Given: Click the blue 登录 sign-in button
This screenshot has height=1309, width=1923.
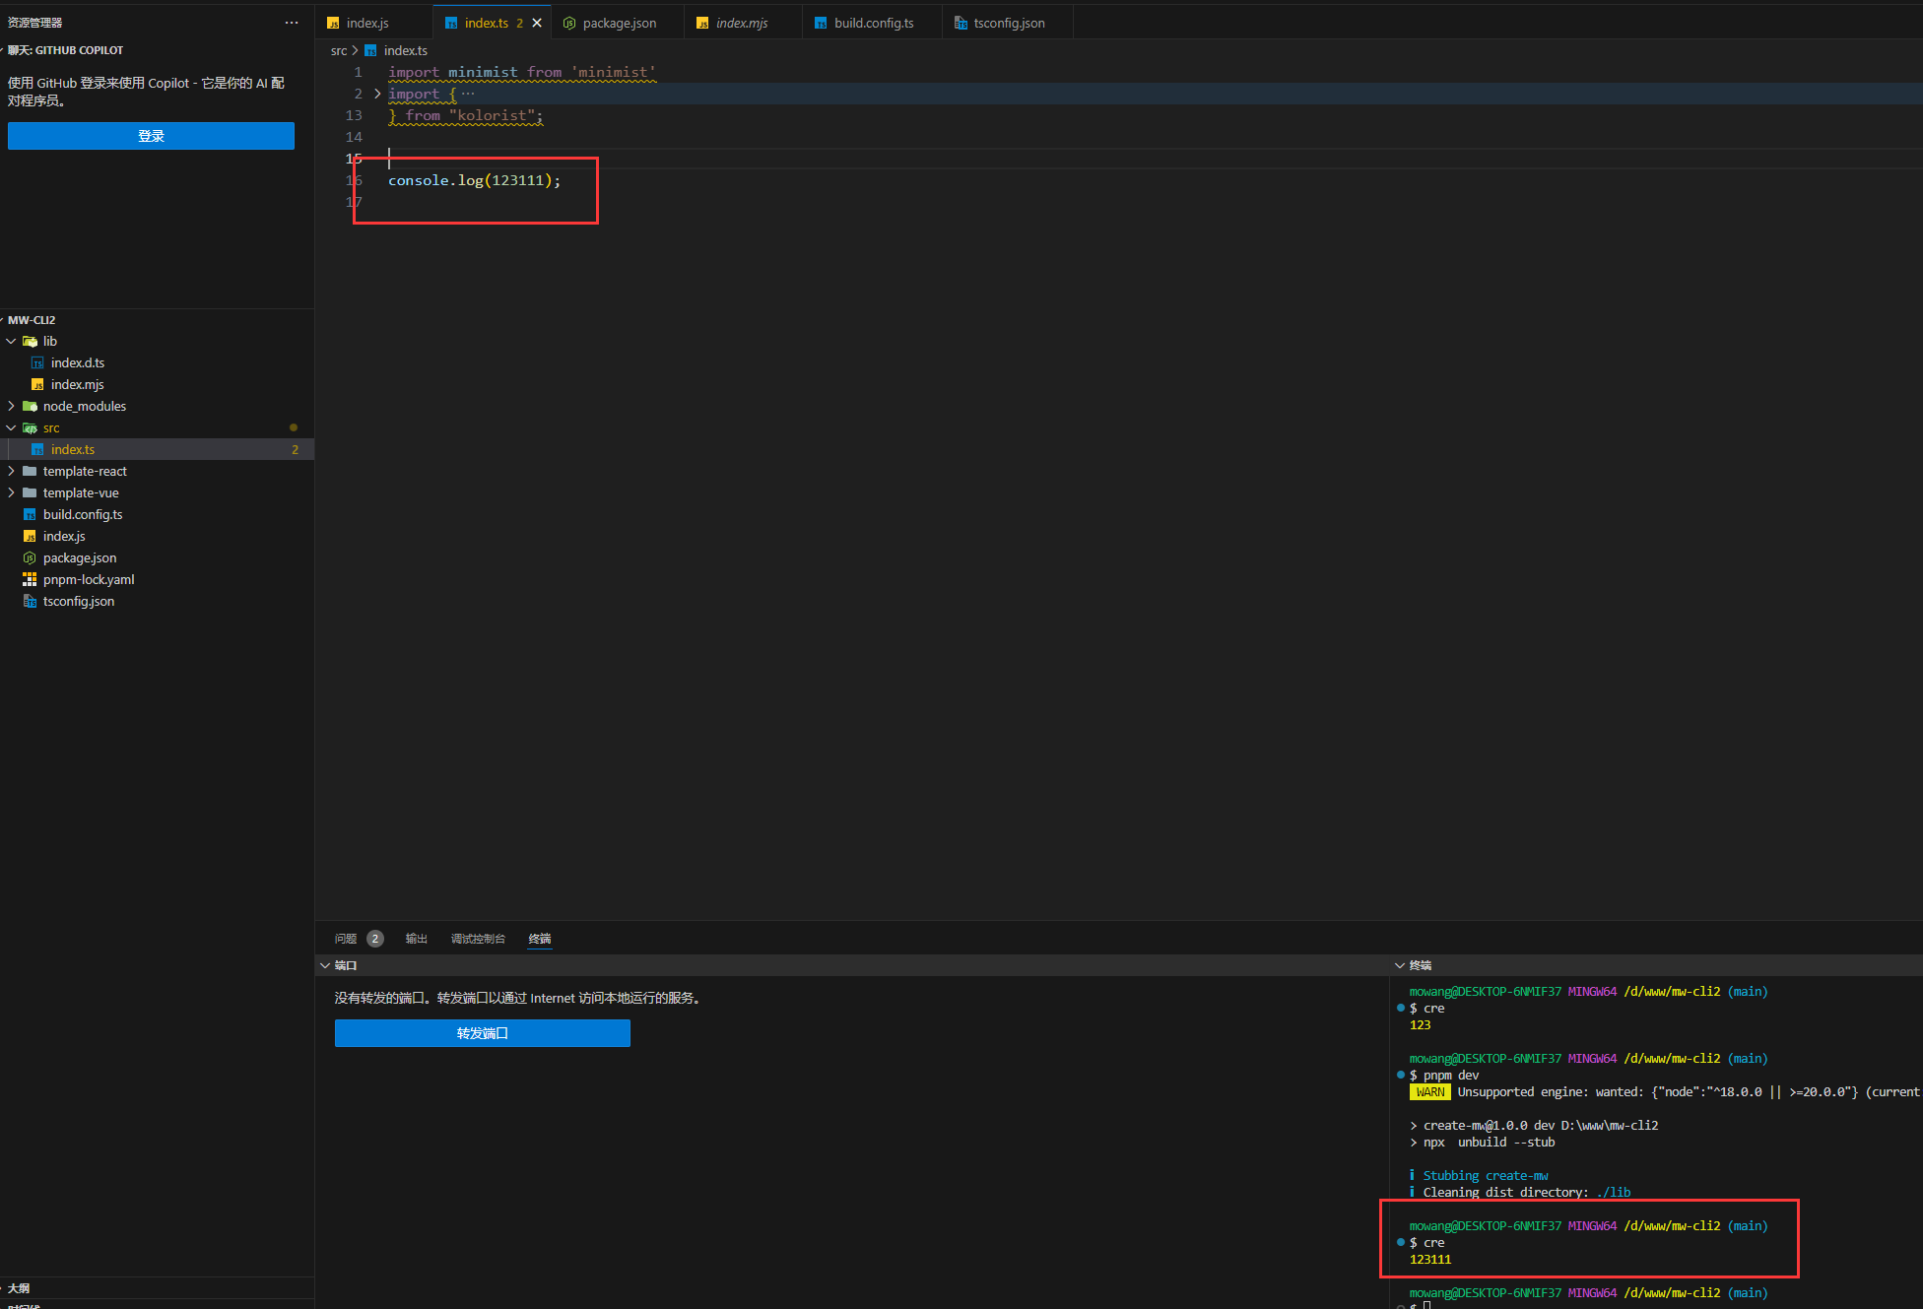Looking at the screenshot, I should coord(151,136).
